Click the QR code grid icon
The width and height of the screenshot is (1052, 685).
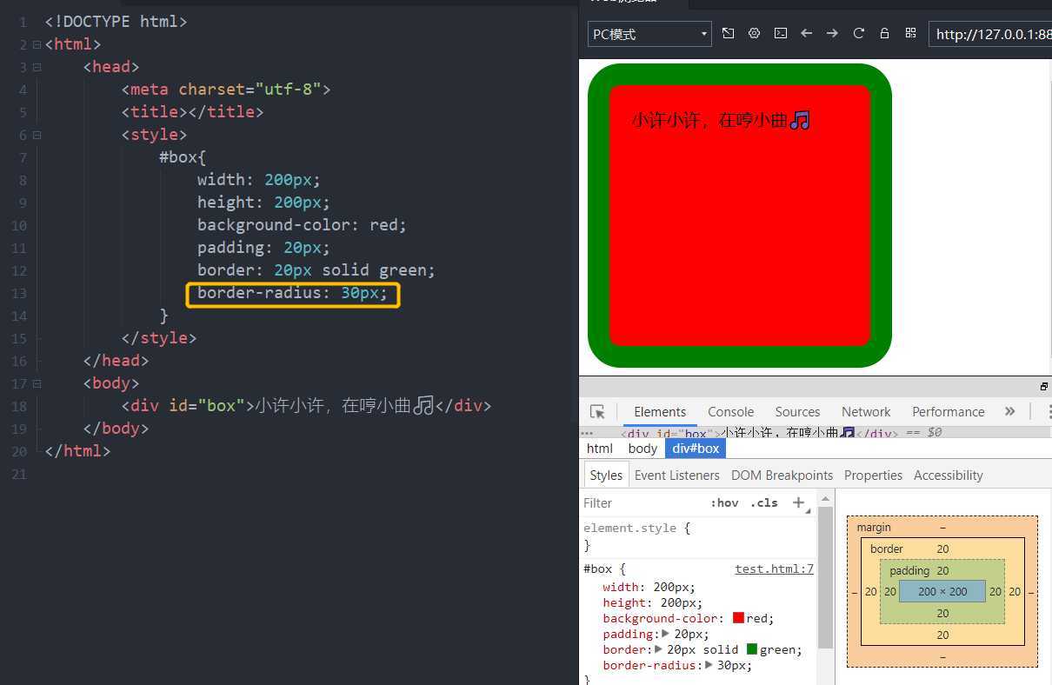911,33
